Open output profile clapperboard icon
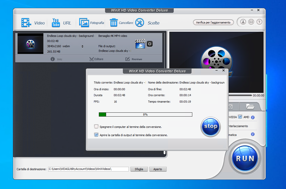286x189 pixels. coord(140,44)
